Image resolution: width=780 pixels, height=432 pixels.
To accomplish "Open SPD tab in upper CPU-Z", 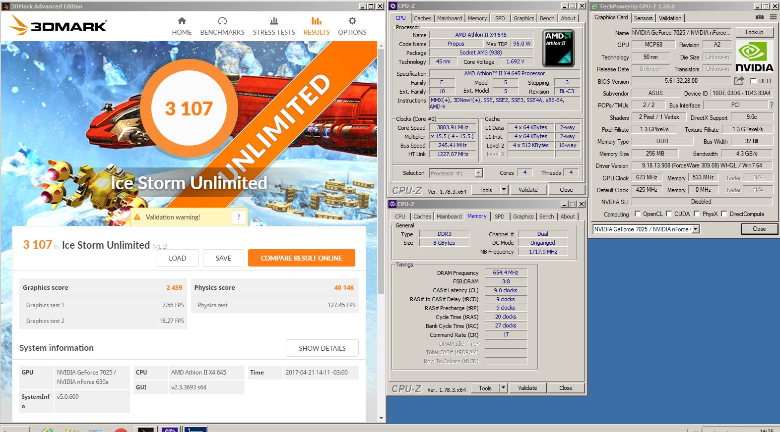I will tap(500, 18).
